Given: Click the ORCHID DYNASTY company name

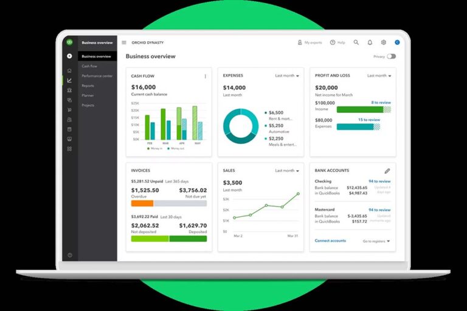Looking at the screenshot, I should pyautogui.click(x=148, y=43).
